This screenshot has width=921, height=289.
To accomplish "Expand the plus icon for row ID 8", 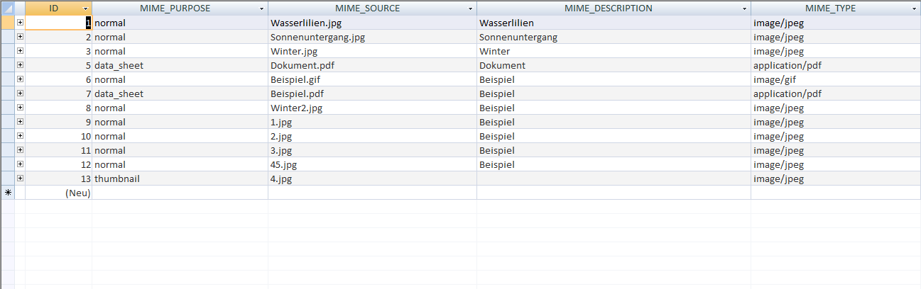I will [x=20, y=108].
